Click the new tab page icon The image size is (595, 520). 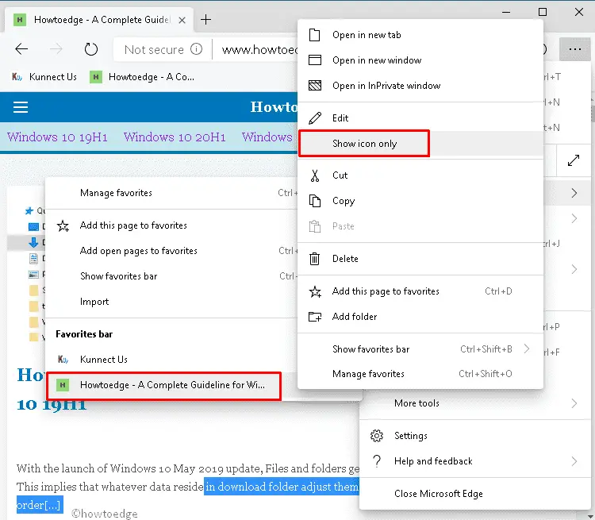click(x=315, y=35)
